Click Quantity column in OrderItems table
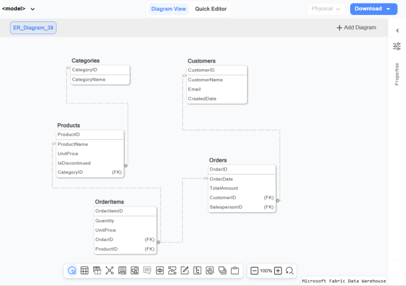This screenshot has width=406, height=286. 126,221
